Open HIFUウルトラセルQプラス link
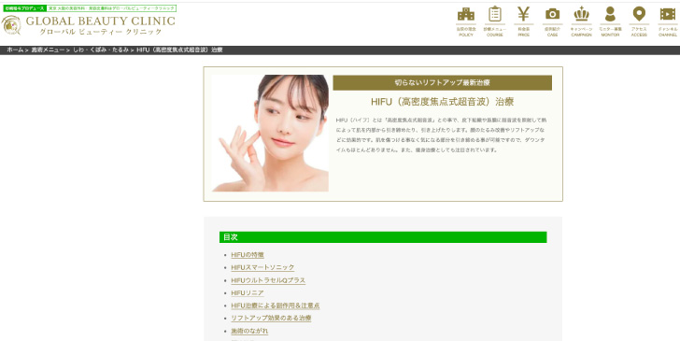The height and width of the screenshot is (341, 680). [268, 280]
